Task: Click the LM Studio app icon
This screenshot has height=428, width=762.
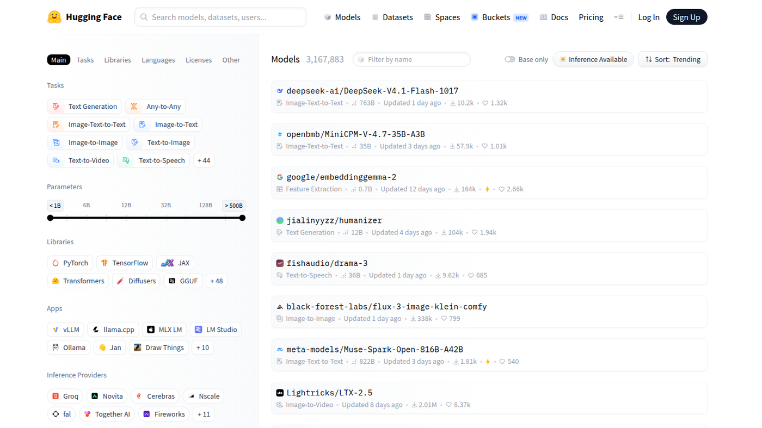Action: [198, 330]
